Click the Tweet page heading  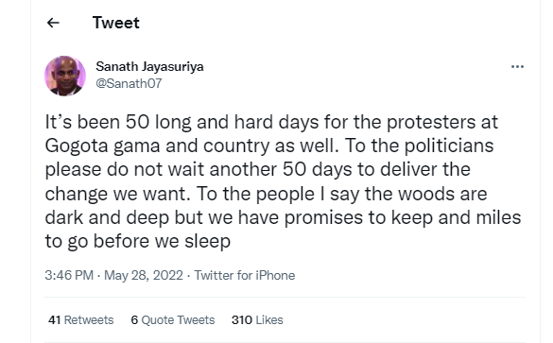point(115,23)
